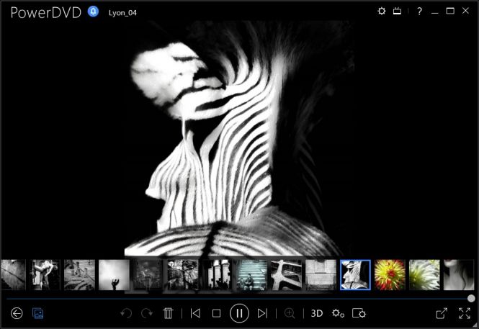Open the photo library view icon
This screenshot has width=479, height=329.
(x=38, y=313)
